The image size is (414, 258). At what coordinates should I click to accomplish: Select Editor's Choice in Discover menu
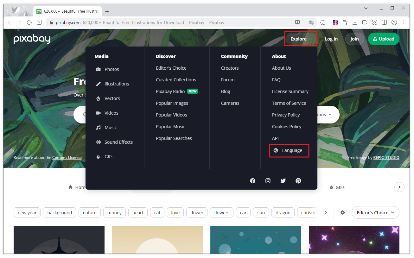tap(171, 68)
